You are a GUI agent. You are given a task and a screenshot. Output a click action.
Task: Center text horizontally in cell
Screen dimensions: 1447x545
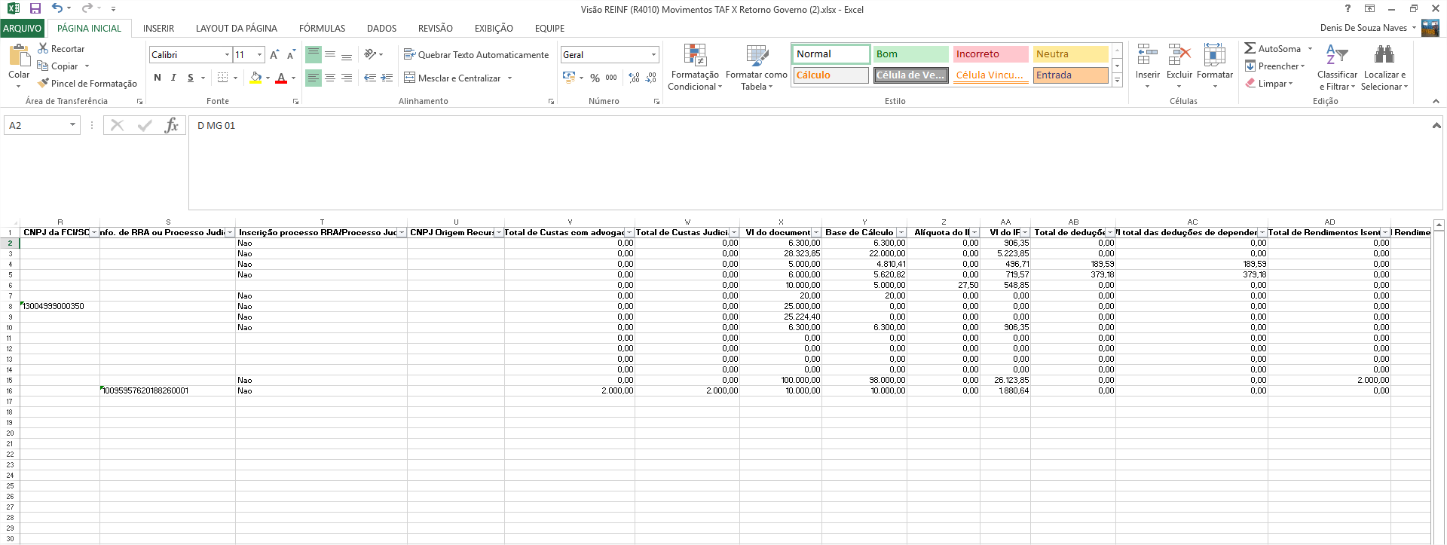tap(330, 78)
